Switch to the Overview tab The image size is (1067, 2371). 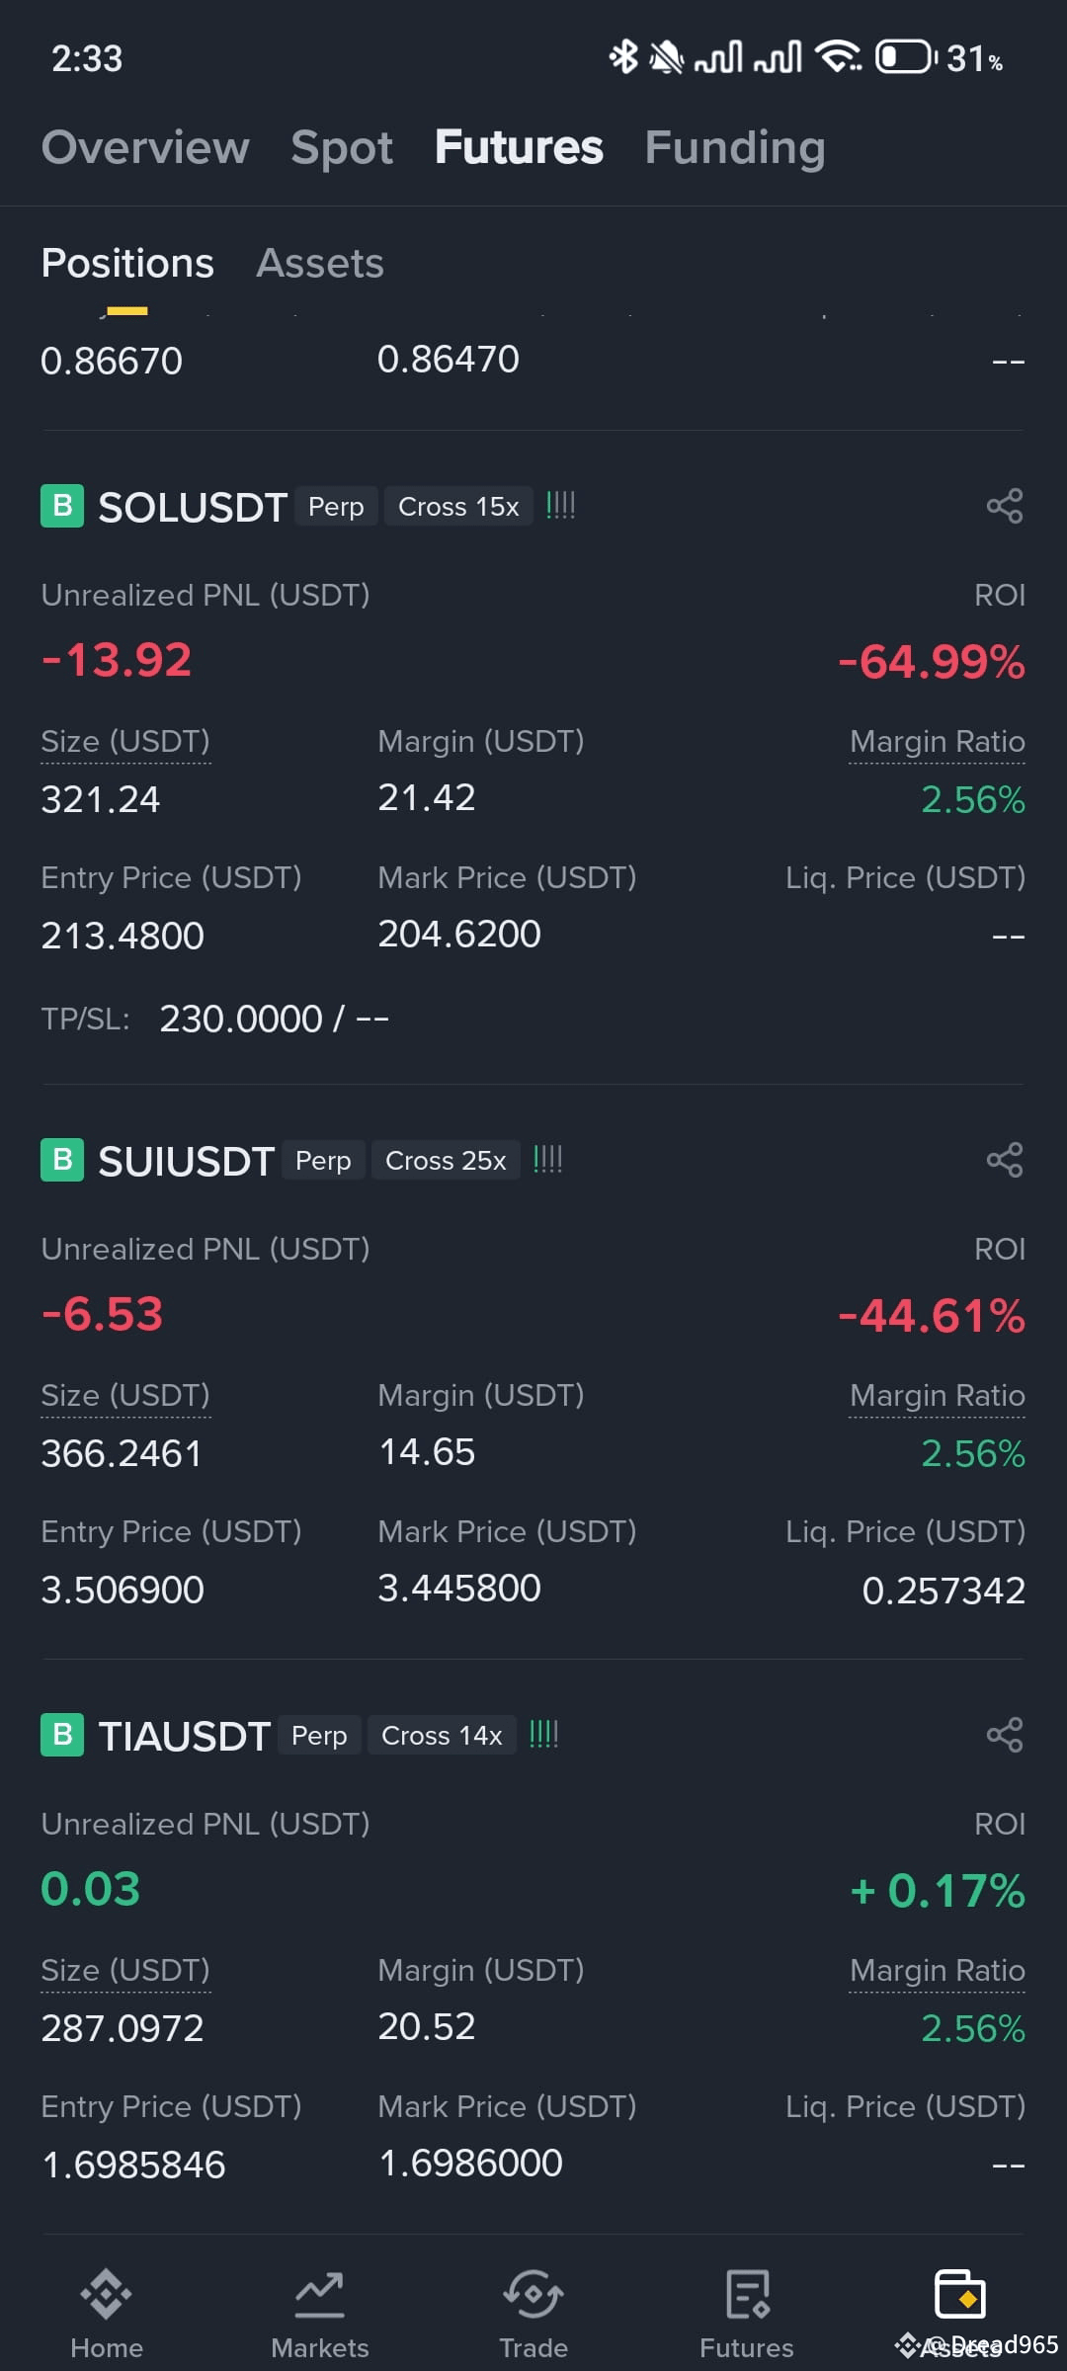145,147
